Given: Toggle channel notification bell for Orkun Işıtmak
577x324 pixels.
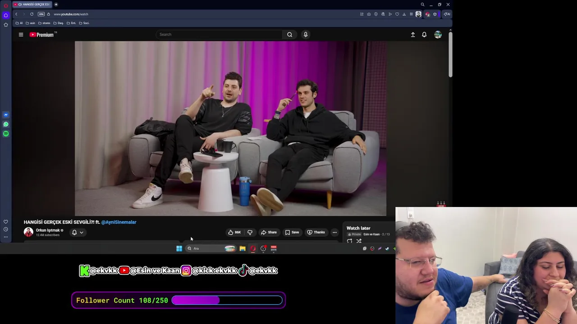Looking at the screenshot, I should pos(74,232).
